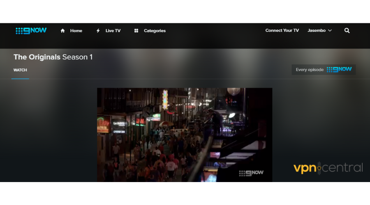Click the Categories grid icon
This screenshot has height=205, width=370.
136,31
